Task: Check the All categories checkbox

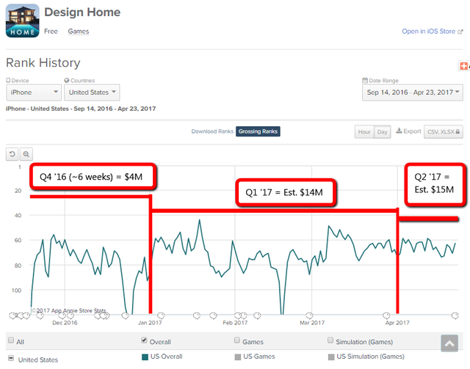Action: (x=11, y=340)
